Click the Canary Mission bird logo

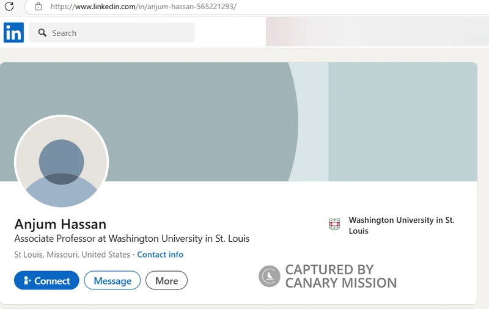pos(269,276)
